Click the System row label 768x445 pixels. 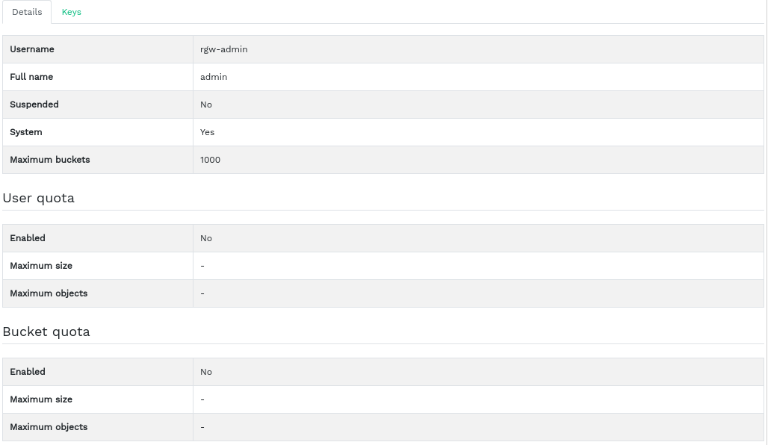(26, 132)
